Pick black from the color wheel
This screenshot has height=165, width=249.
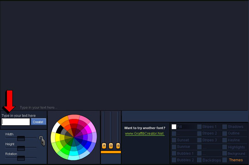[60, 129]
